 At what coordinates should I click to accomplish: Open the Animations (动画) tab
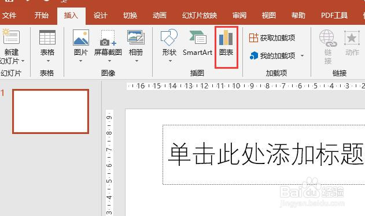pos(160,16)
